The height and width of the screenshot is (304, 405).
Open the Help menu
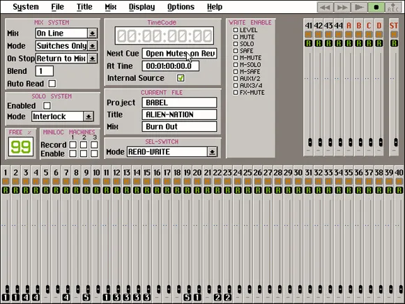click(x=215, y=7)
